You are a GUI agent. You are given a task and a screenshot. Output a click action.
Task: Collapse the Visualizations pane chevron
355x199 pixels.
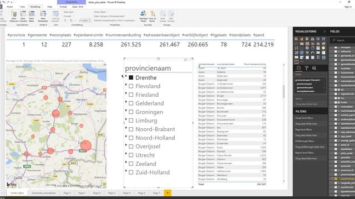(x=324, y=32)
